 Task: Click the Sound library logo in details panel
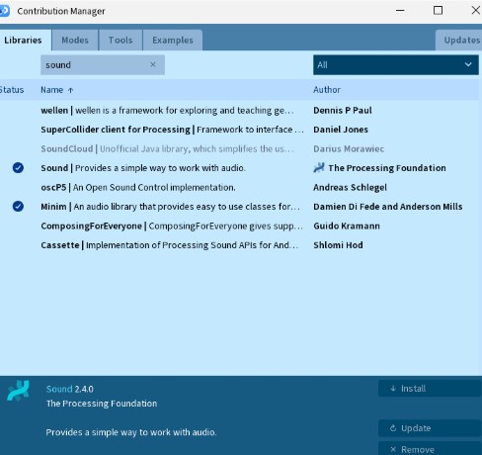(18, 390)
